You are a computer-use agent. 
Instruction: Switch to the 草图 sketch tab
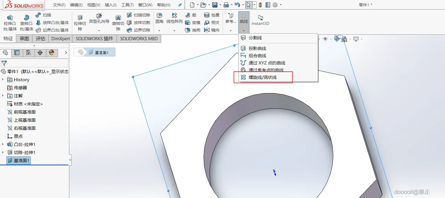pos(24,38)
